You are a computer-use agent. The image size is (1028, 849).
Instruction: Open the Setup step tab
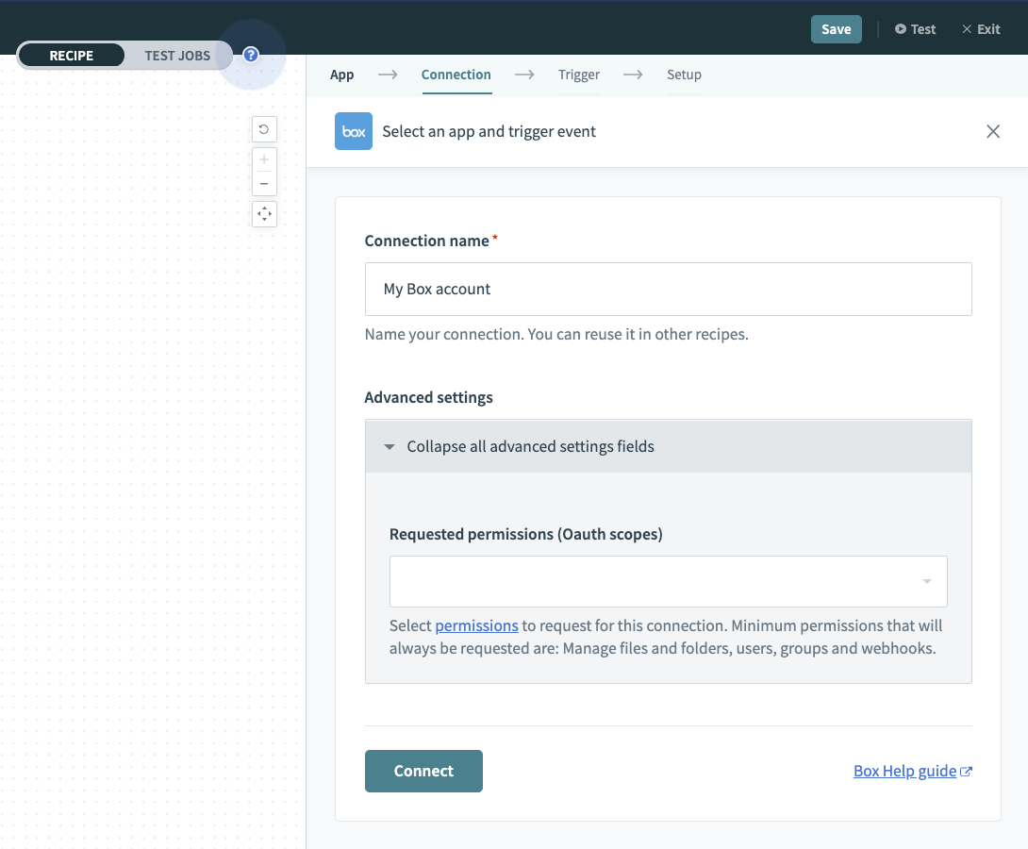(684, 75)
